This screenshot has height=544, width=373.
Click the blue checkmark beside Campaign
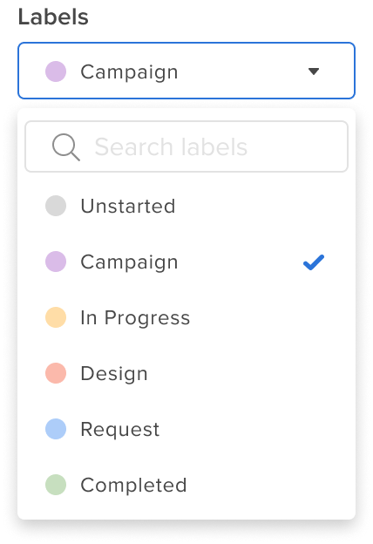point(314,262)
